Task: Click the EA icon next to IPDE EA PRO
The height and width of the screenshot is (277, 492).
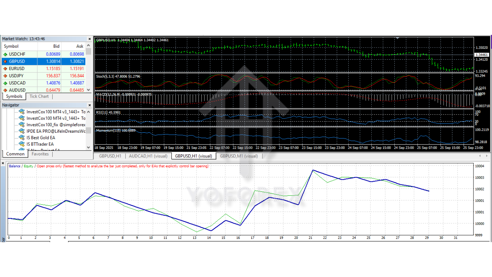Action: point(22,131)
